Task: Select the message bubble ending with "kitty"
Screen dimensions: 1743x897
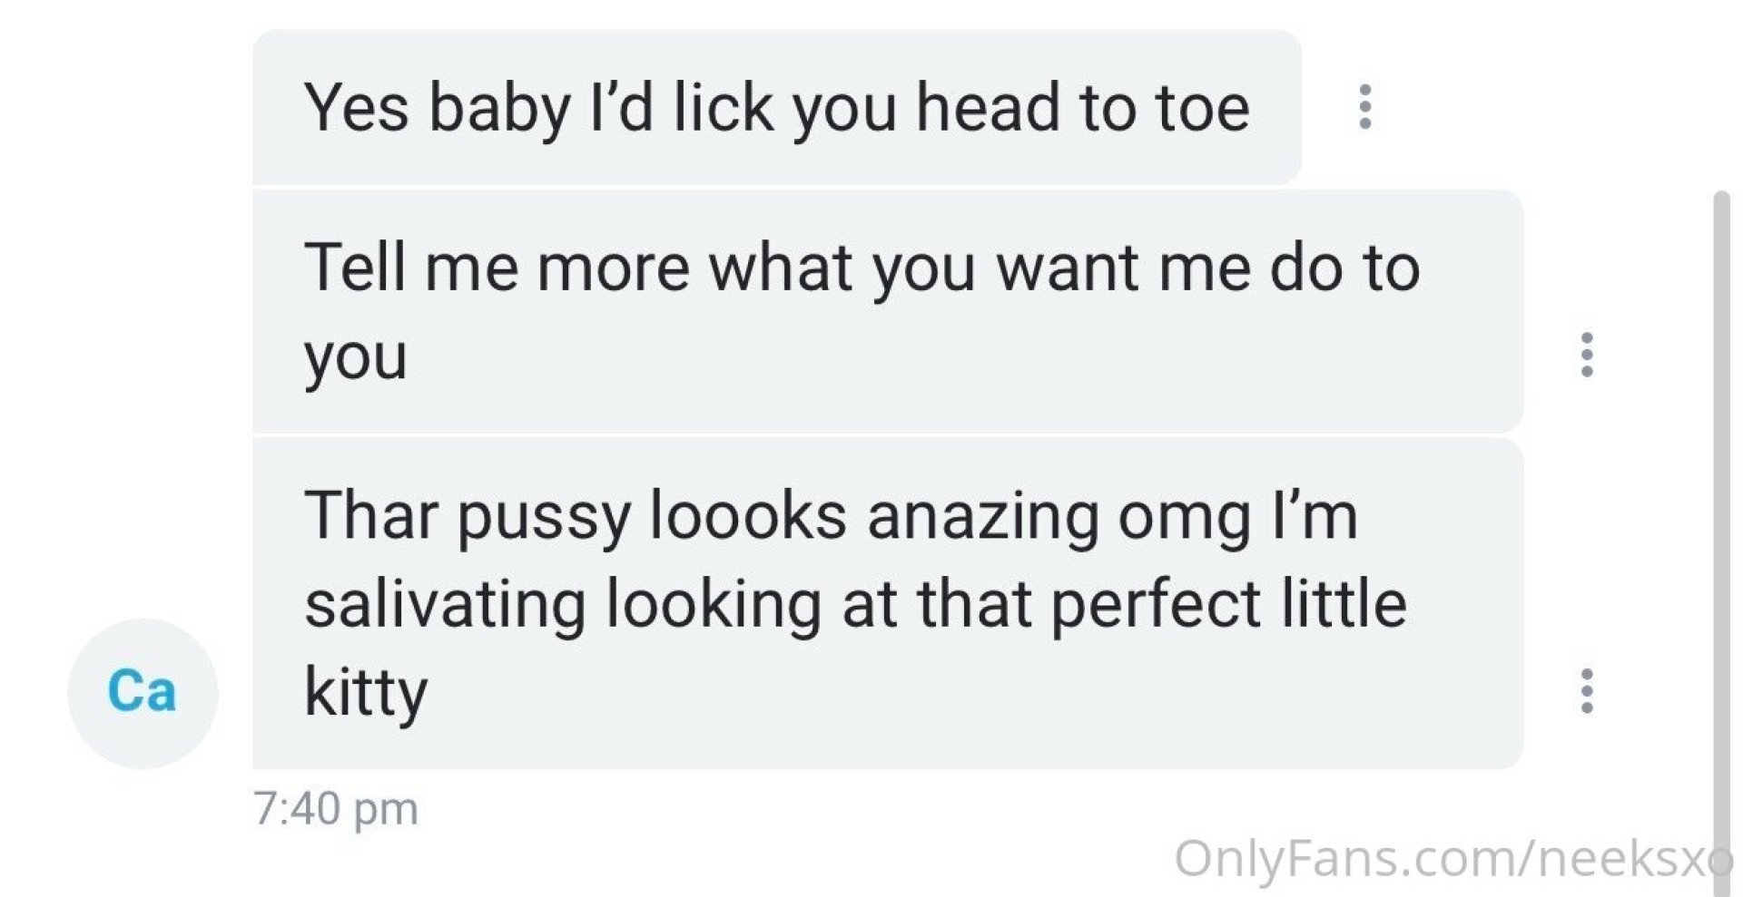Action: [888, 603]
